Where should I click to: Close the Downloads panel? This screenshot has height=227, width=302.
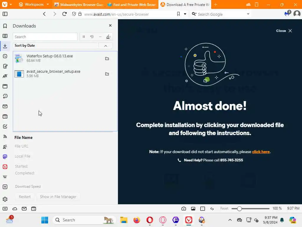coord(110,25)
